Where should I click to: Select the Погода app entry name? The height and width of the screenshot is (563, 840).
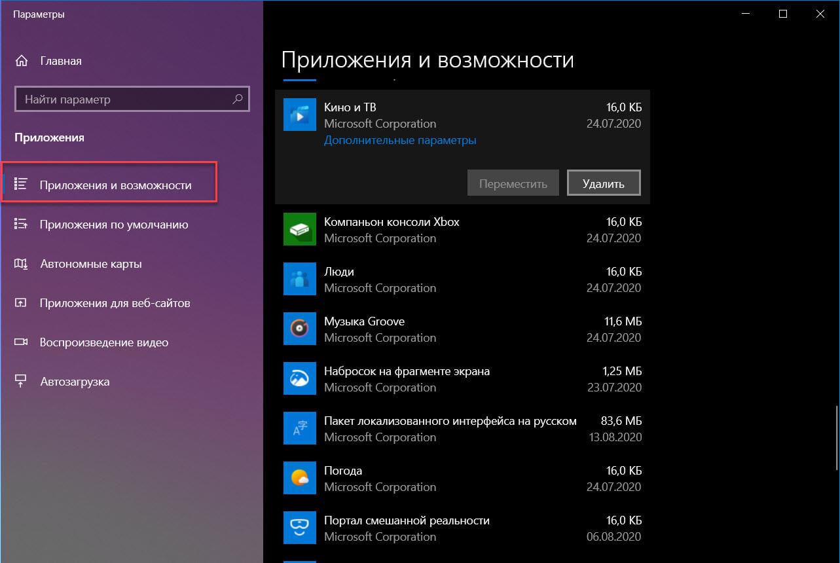343,470
